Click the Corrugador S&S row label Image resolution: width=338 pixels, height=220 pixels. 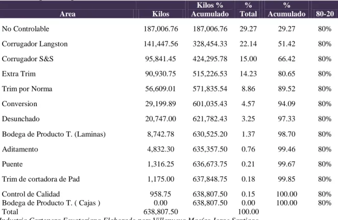[x=28, y=59]
